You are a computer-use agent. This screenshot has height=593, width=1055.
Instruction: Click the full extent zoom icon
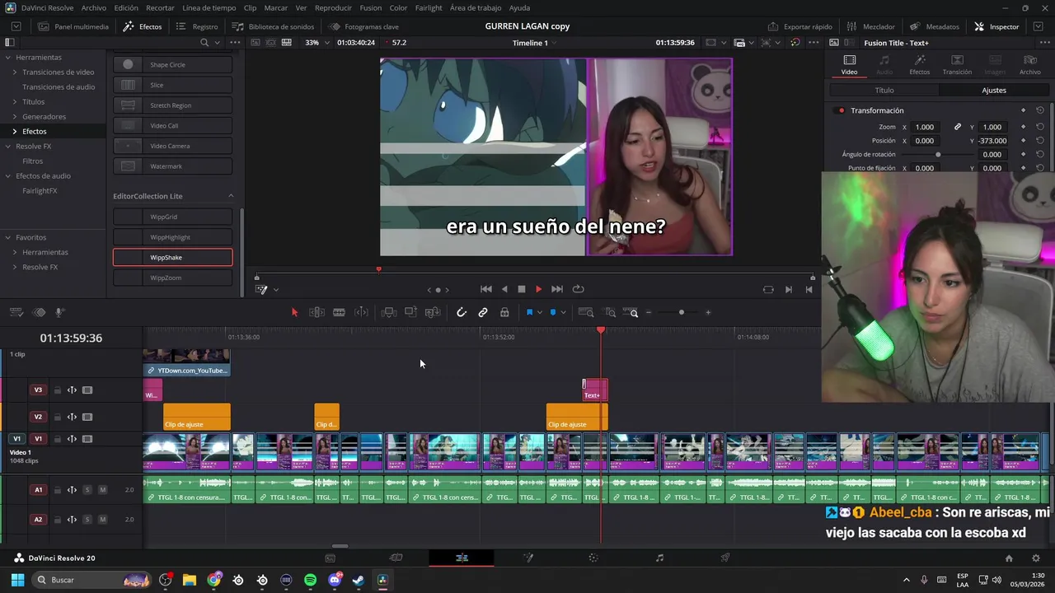click(x=586, y=312)
